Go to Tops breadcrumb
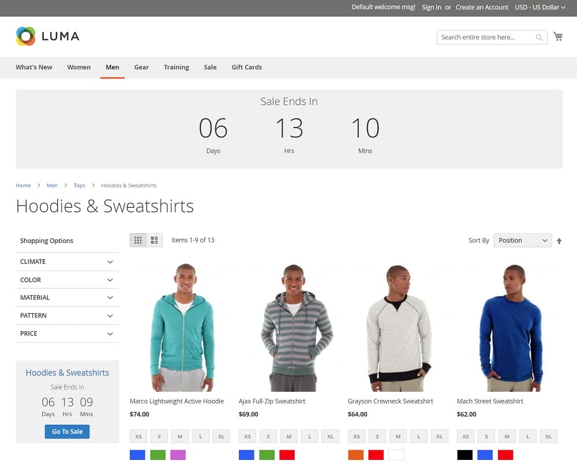This screenshot has height=468, width=577. coord(79,185)
